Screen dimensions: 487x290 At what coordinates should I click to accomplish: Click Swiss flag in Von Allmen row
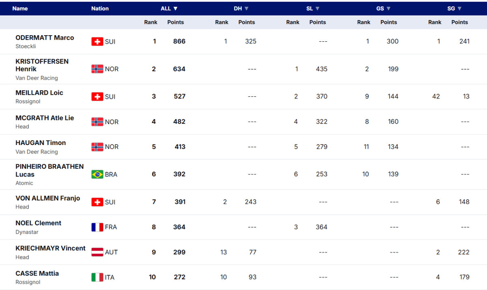tap(97, 202)
